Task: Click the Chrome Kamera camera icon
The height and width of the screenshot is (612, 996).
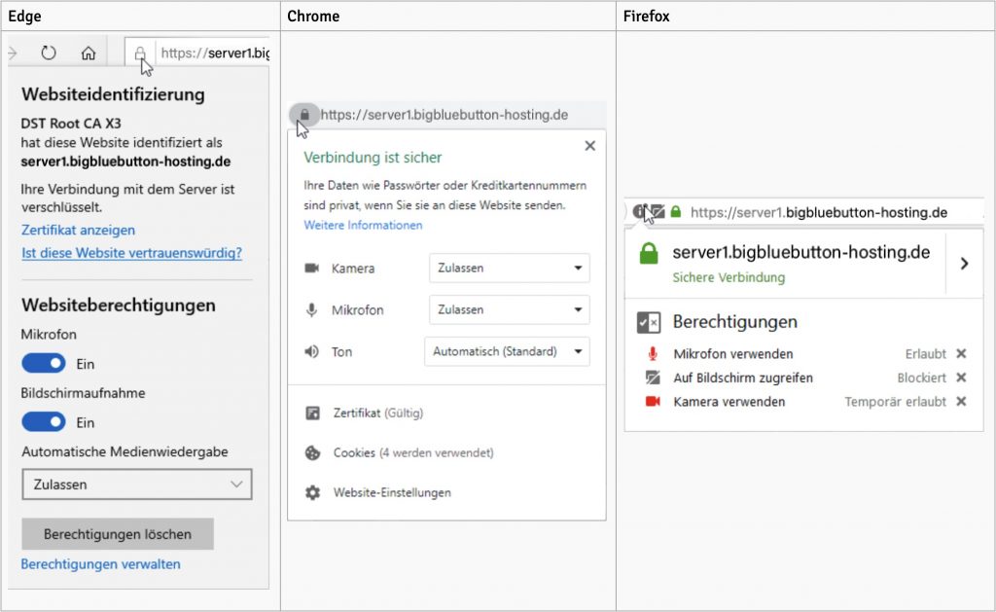Action: click(x=312, y=269)
